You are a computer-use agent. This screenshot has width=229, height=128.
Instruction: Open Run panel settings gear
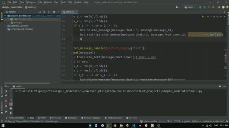pos(220,86)
